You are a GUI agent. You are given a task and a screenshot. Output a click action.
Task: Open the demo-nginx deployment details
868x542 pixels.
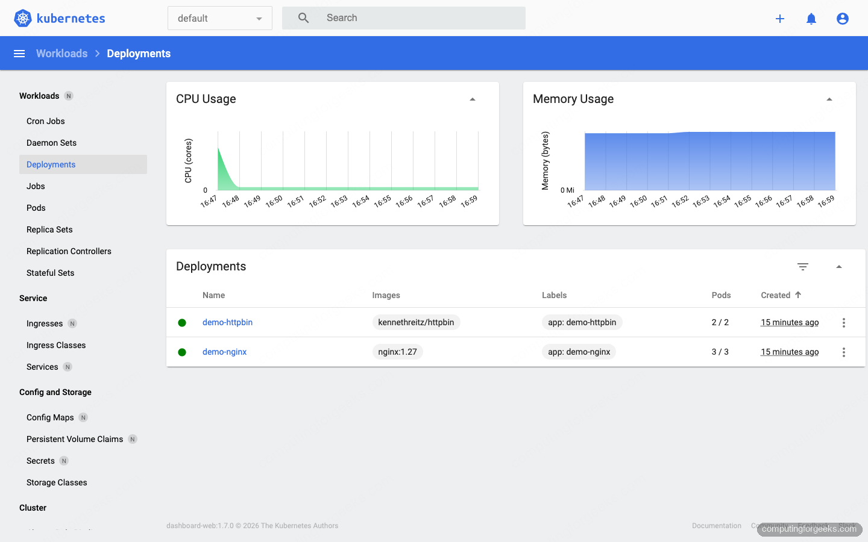pyautogui.click(x=224, y=352)
